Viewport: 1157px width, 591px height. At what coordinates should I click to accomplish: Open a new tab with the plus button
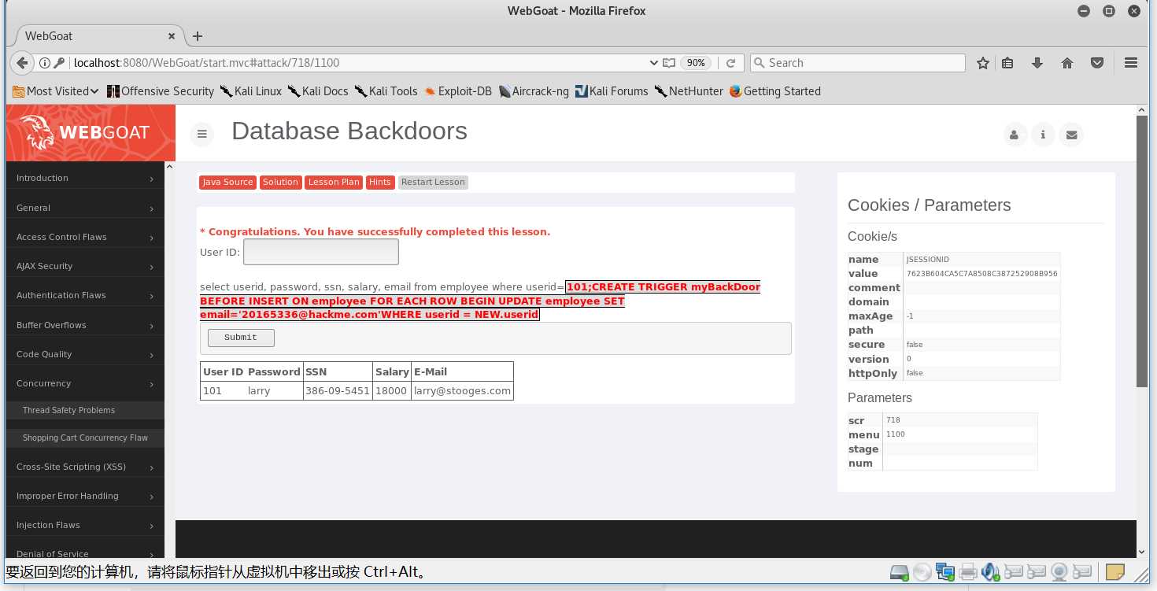coord(198,36)
